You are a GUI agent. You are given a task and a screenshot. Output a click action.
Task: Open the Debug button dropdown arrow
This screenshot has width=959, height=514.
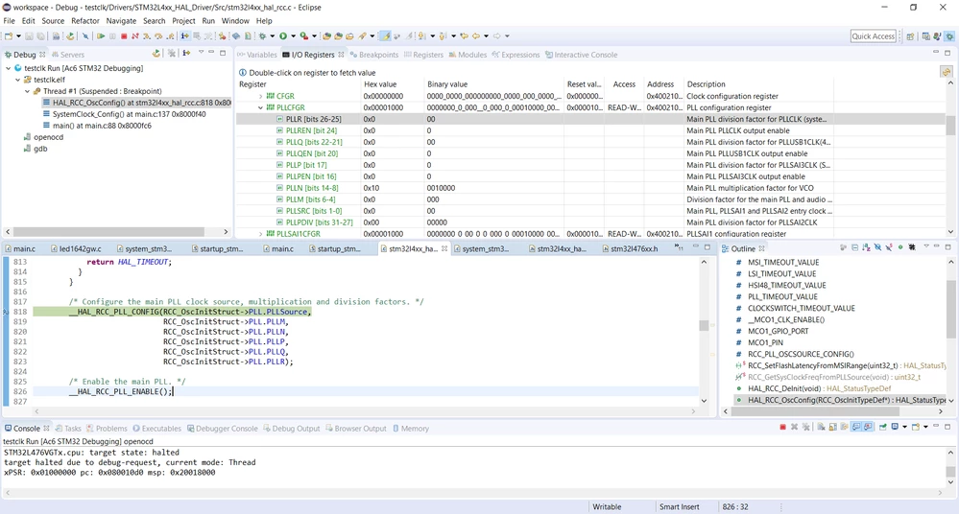[x=273, y=36]
